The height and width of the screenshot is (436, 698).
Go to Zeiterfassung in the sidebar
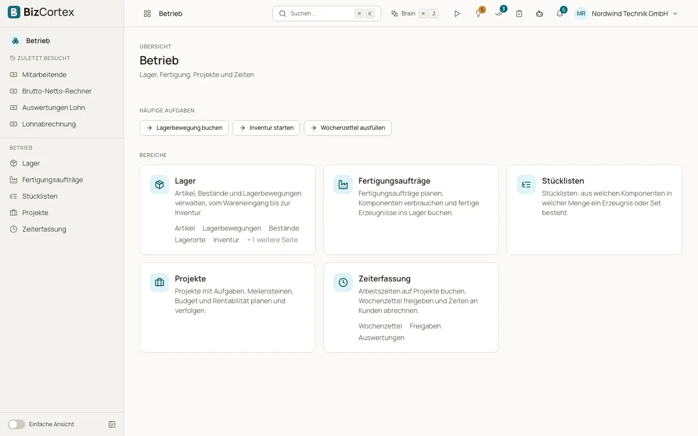(62, 229)
